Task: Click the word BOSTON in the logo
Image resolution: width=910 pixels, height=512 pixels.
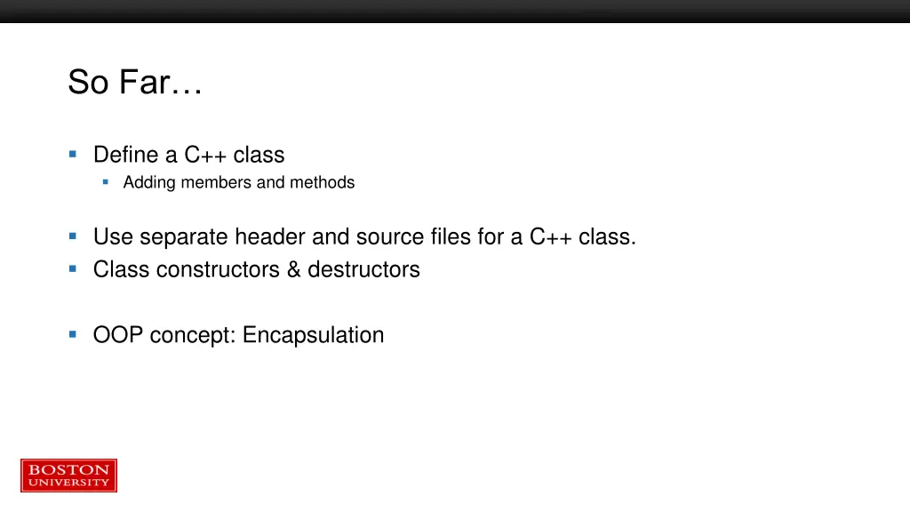Action: [68, 469]
